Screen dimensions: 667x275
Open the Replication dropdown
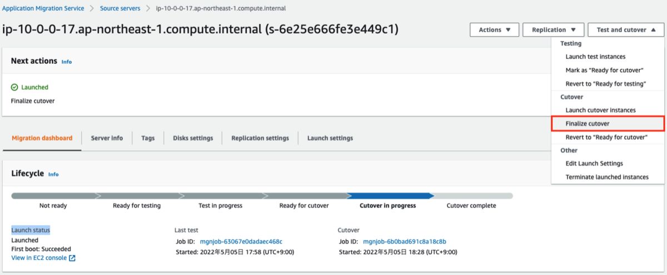pyautogui.click(x=553, y=30)
